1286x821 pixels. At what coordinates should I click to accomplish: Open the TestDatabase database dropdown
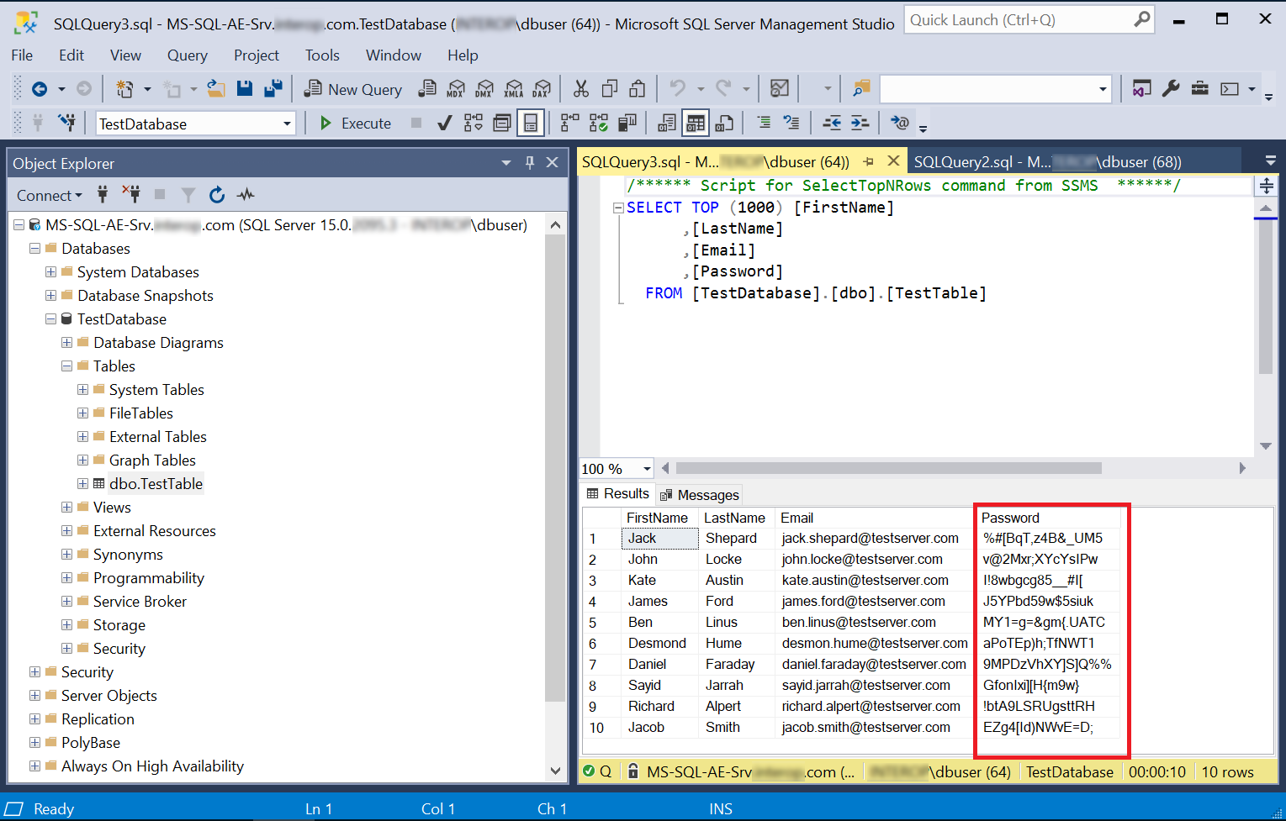click(x=287, y=124)
